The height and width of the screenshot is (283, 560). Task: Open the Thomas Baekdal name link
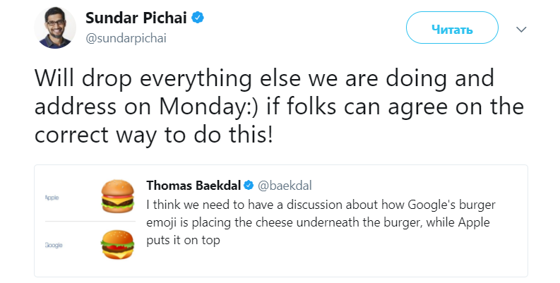pos(193,186)
